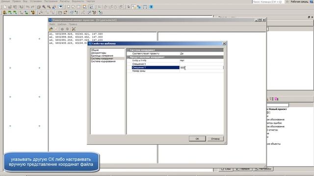Confirm the dialog with OK
Image resolution: width=314 pixels, height=176 pixels.
pyautogui.click(x=197, y=139)
